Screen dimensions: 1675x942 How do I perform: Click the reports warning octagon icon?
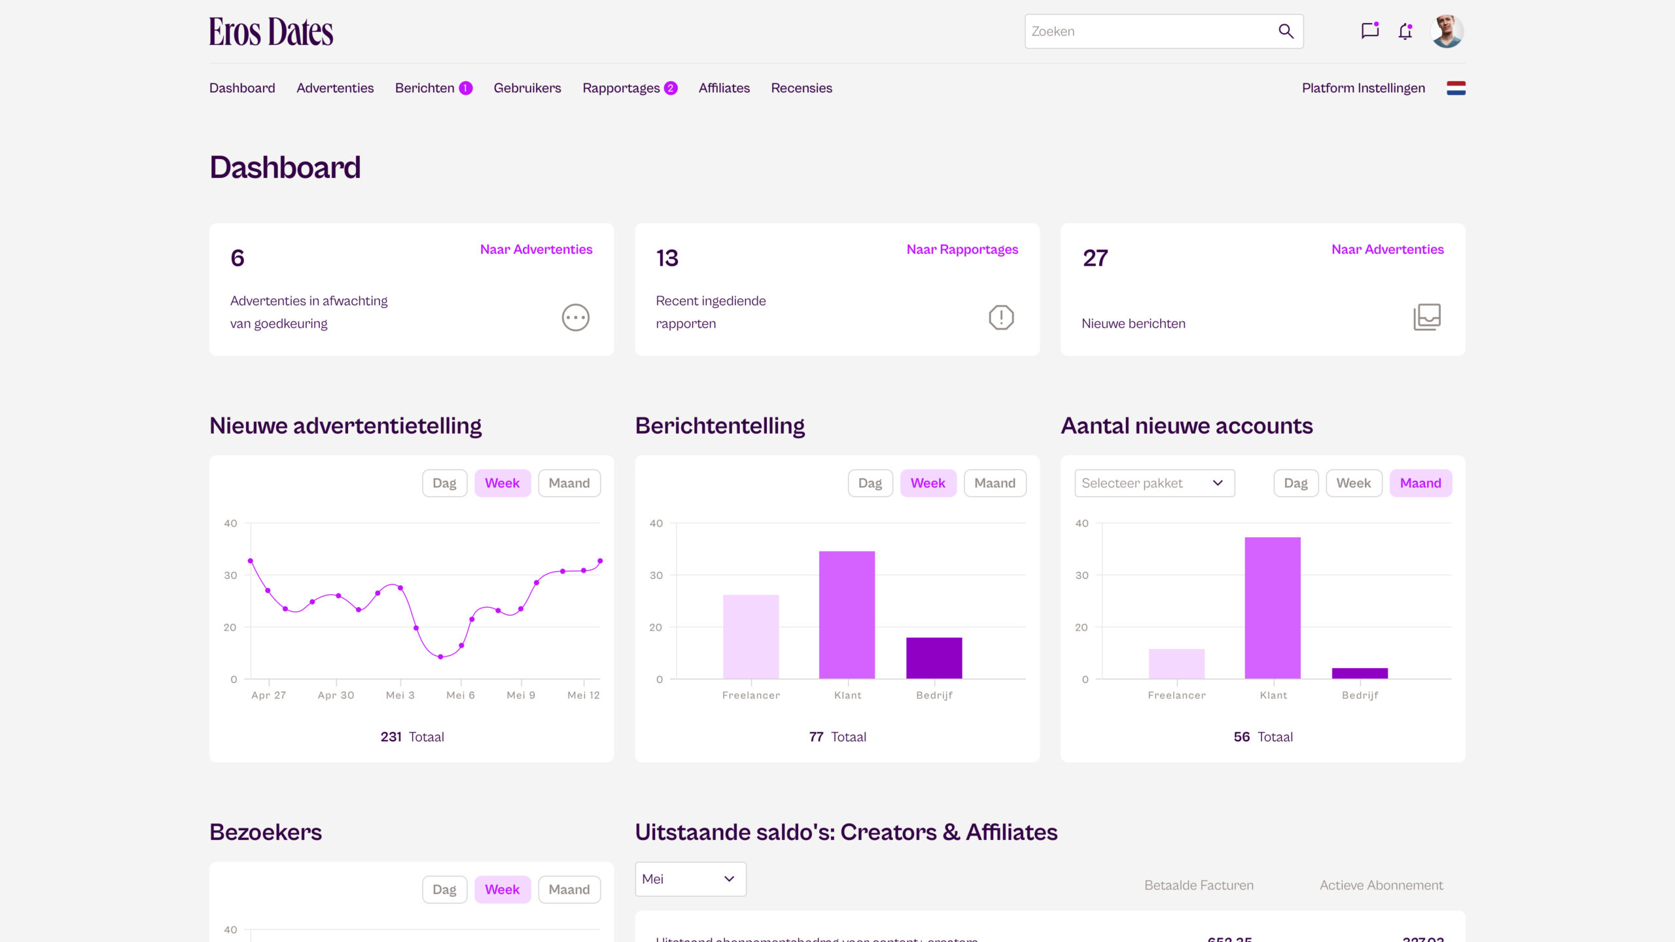1001,318
